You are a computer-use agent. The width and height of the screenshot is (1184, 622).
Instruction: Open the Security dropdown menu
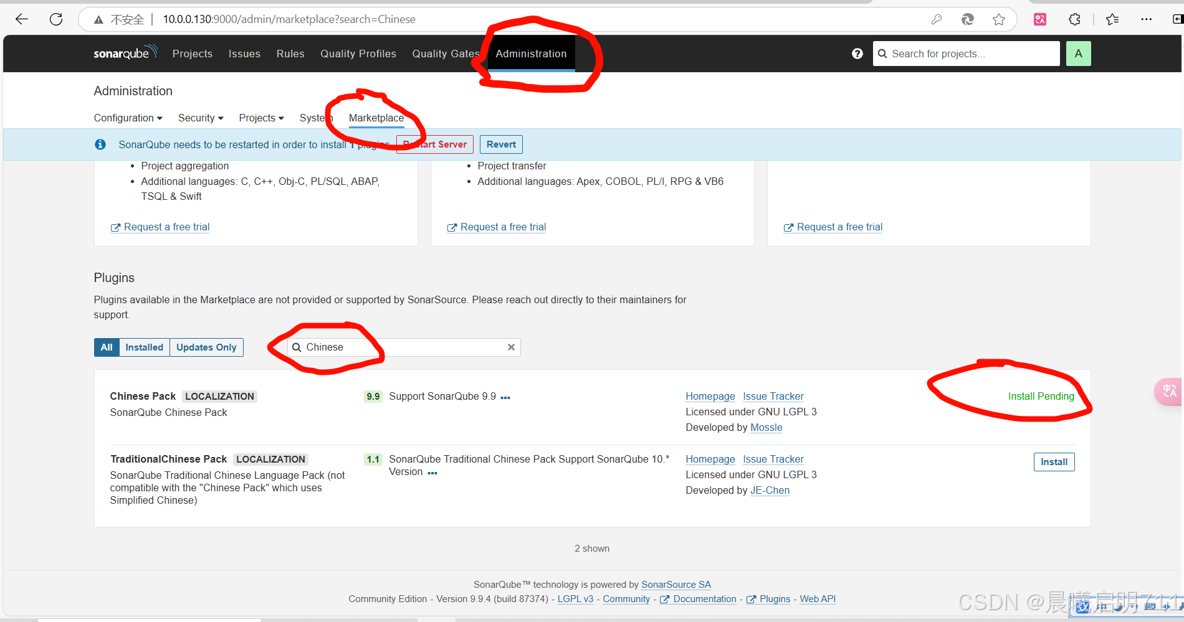click(201, 118)
